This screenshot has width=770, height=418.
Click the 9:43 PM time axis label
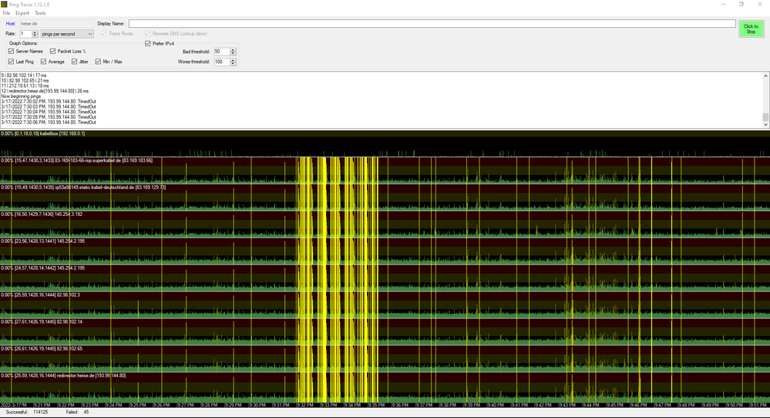(568, 405)
